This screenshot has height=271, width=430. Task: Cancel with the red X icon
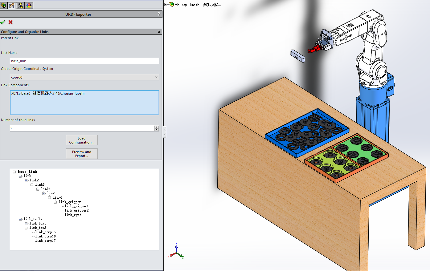(x=10, y=22)
